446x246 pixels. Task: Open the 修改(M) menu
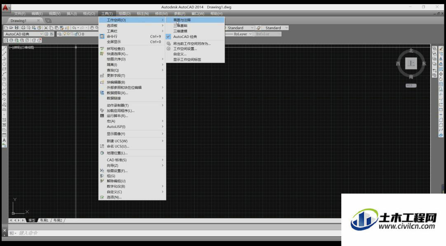[161, 14]
